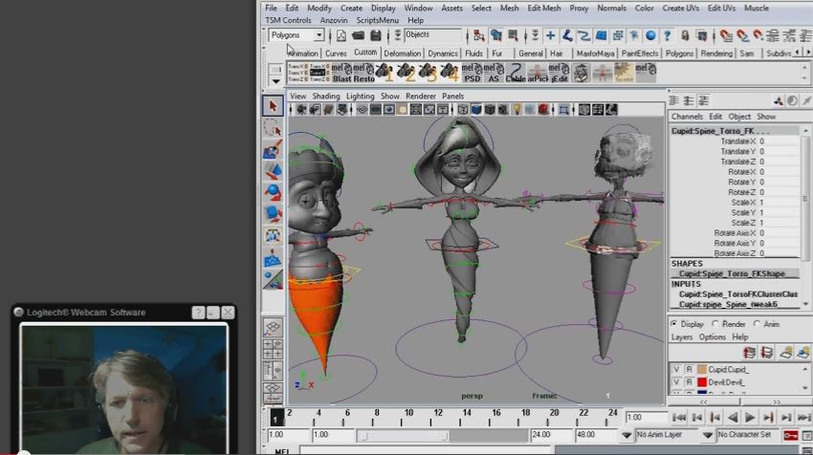This screenshot has height=455, width=813.
Task: Toggle visibility V box for Cupid layer
Action: tap(676, 369)
